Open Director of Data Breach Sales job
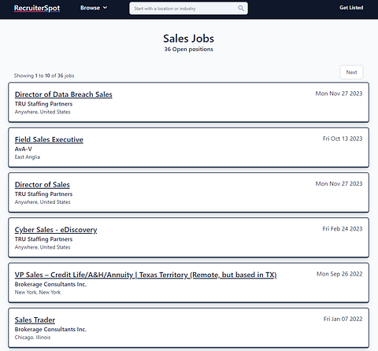This screenshot has height=351, width=378. tap(64, 94)
